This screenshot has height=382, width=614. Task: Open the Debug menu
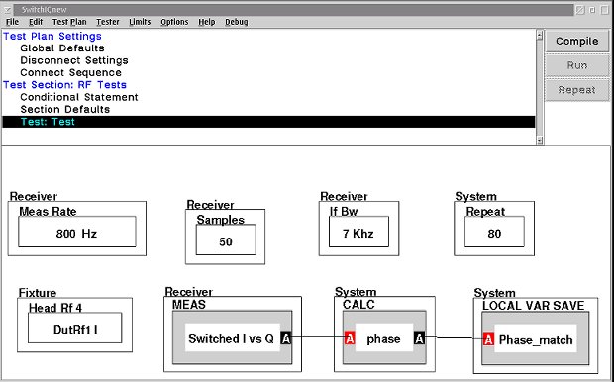coord(236,22)
